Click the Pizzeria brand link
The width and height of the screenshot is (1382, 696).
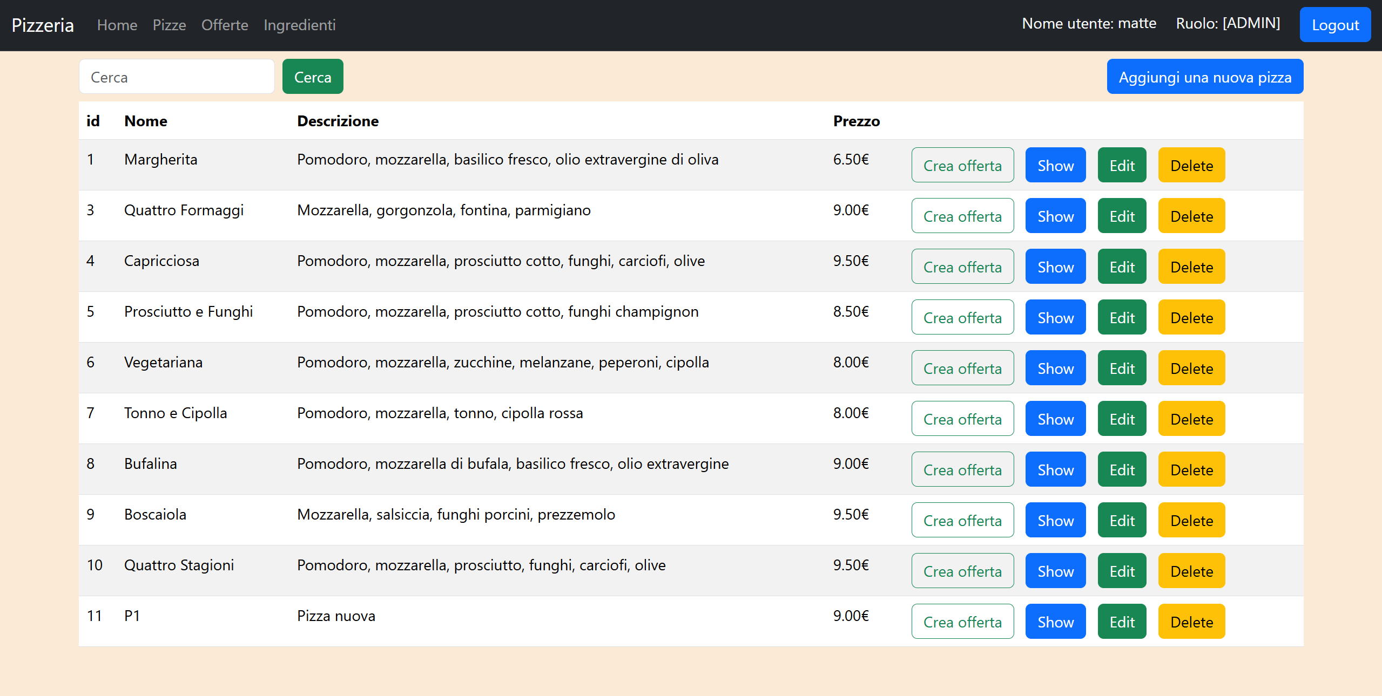[43, 25]
